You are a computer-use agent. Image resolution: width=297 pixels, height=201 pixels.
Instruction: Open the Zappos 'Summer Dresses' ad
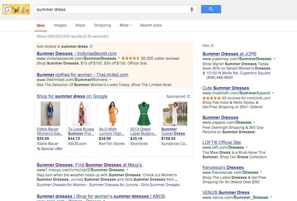[x=220, y=117]
